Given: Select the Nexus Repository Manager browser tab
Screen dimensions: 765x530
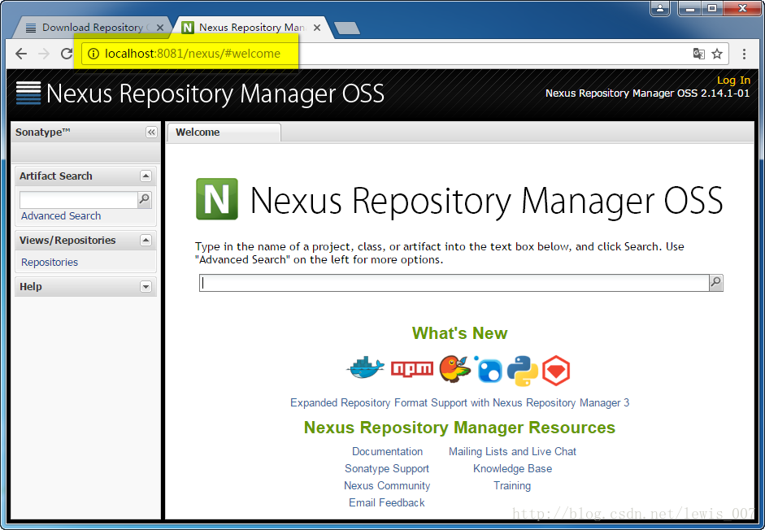Looking at the screenshot, I should click(251, 28).
